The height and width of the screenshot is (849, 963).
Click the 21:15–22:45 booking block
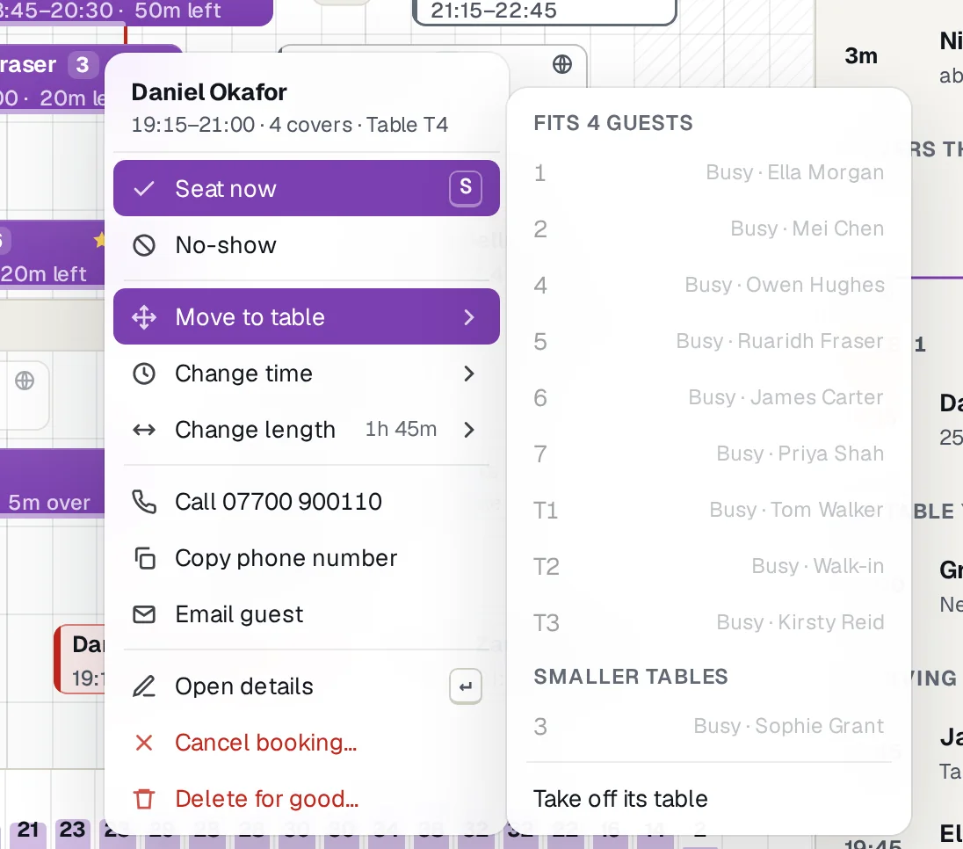pos(545,11)
